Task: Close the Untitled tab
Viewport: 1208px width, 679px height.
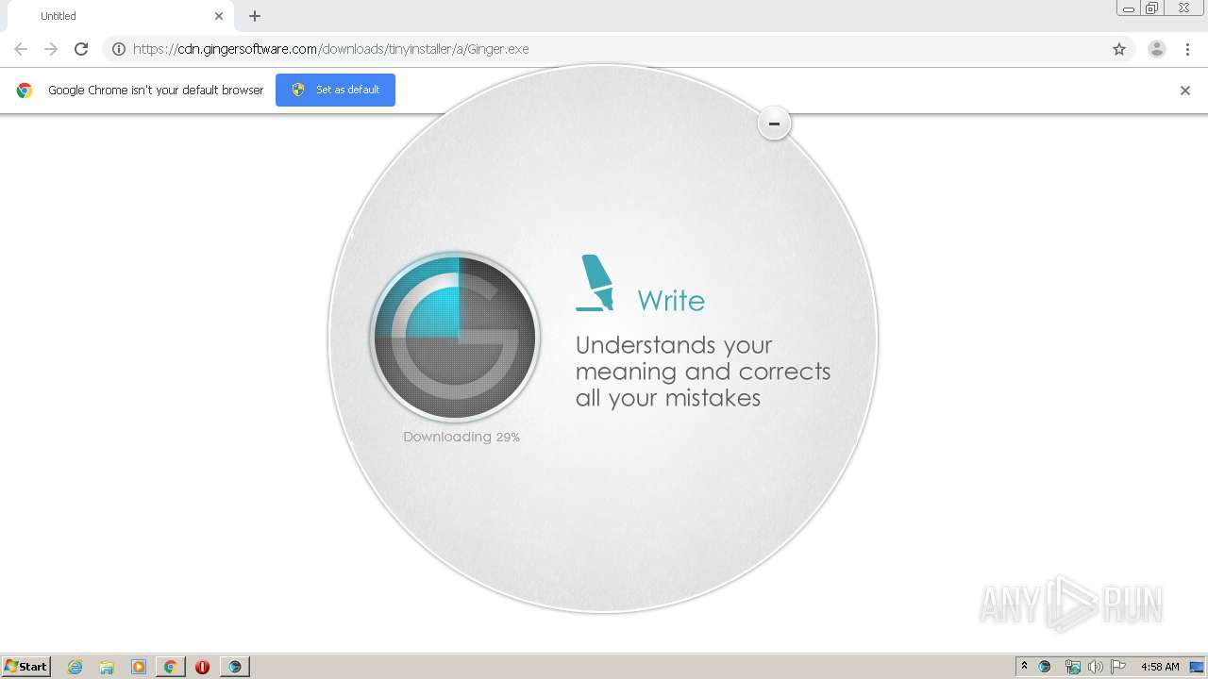Action: pyautogui.click(x=219, y=16)
